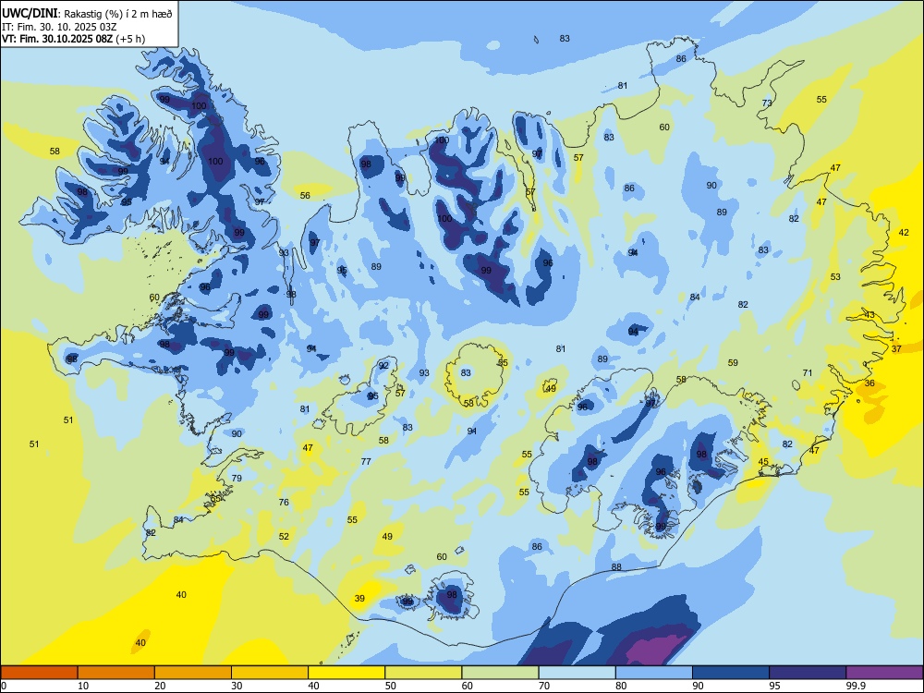The height and width of the screenshot is (693, 924).
Task: Click the purple 99.9+ legend swatch
Action: click(x=884, y=673)
